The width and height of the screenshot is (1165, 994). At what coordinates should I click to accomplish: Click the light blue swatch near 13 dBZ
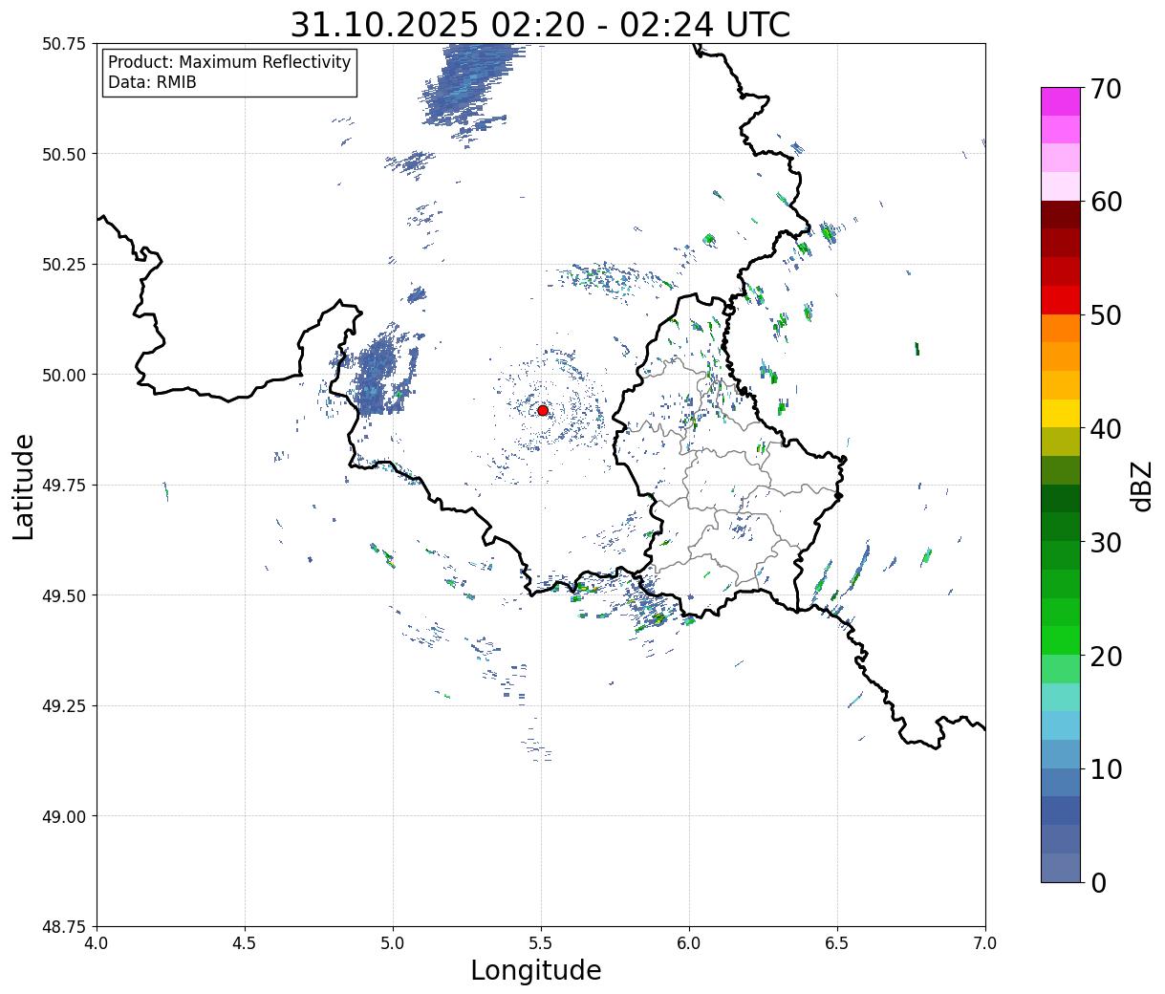click(x=1061, y=725)
